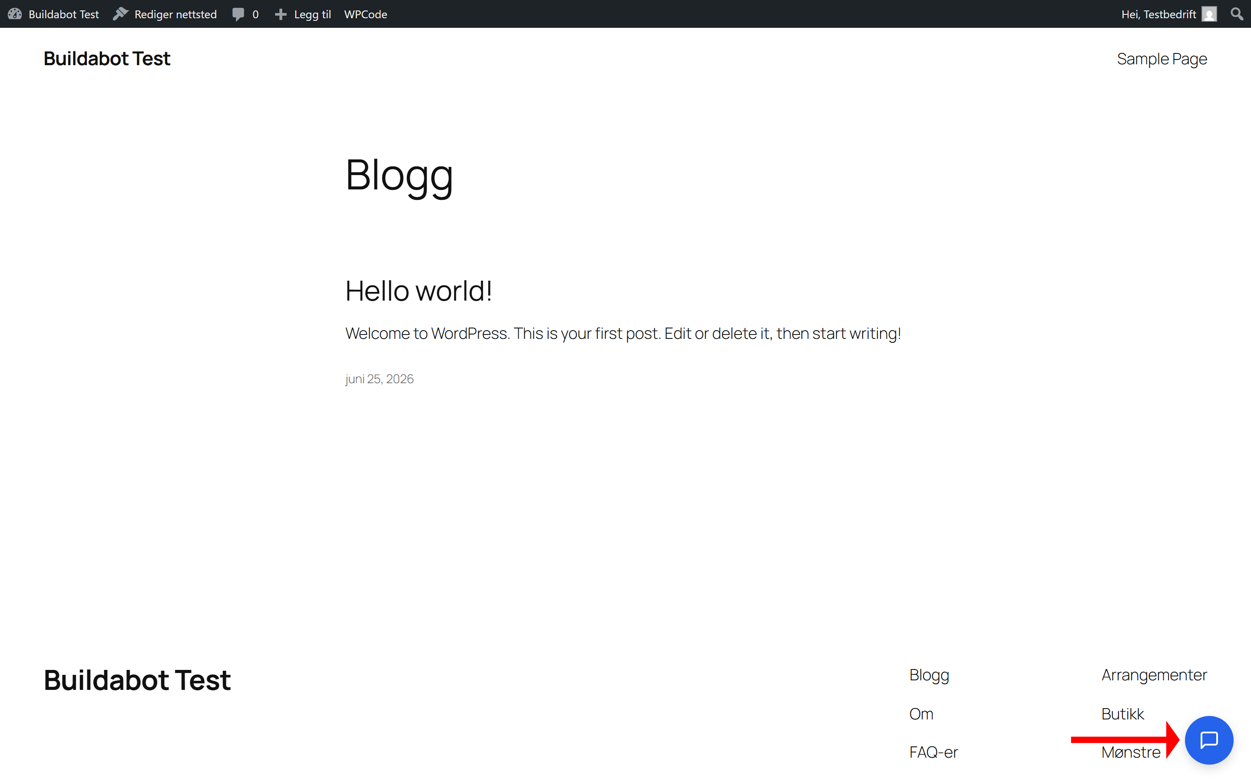The image size is (1251, 782).
Task: Click the comment count 0 in admin bar
Action: (255, 14)
